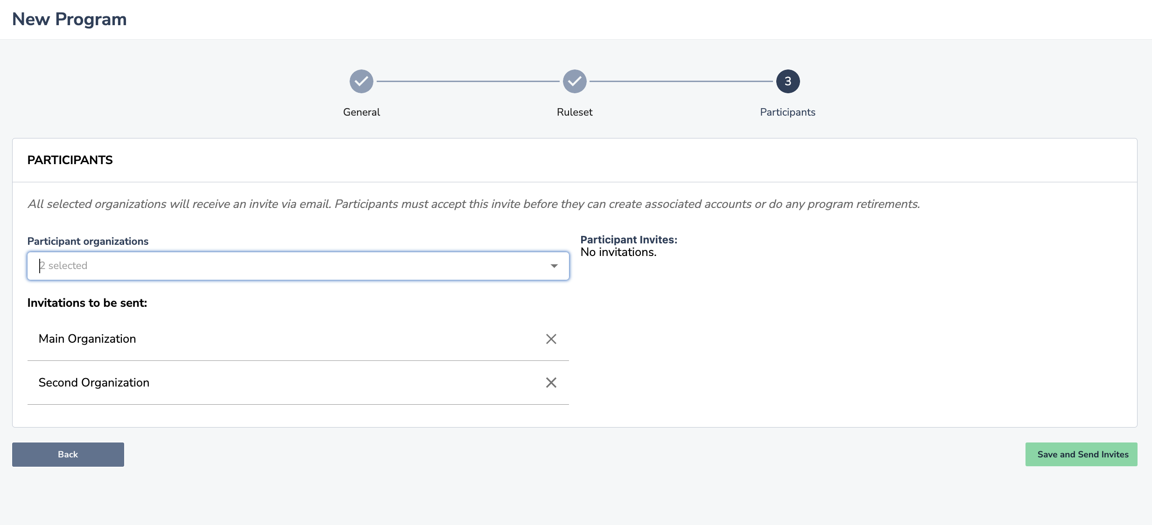Click the step 3 circle icon
The width and height of the screenshot is (1152, 525).
(787, 82)
